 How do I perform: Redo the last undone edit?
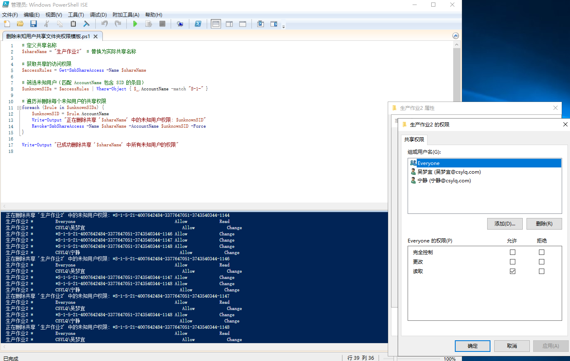click(118, 24)
